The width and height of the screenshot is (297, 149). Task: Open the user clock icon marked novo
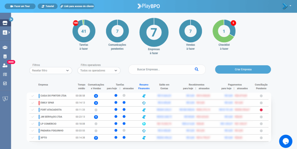(5, 66)
